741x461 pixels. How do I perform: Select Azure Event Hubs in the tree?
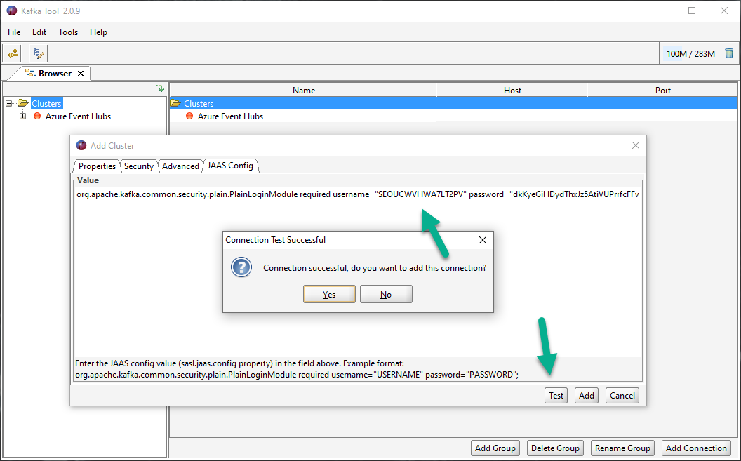78,116
